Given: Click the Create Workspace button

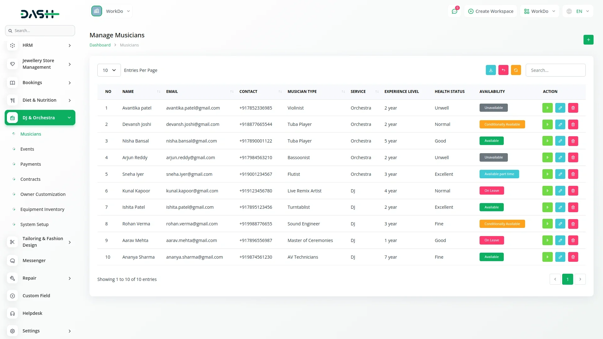Looking at the screenshot, I should (x=491, y=11).
